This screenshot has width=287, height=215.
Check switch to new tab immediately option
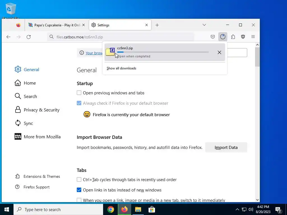tap(79, 200)
